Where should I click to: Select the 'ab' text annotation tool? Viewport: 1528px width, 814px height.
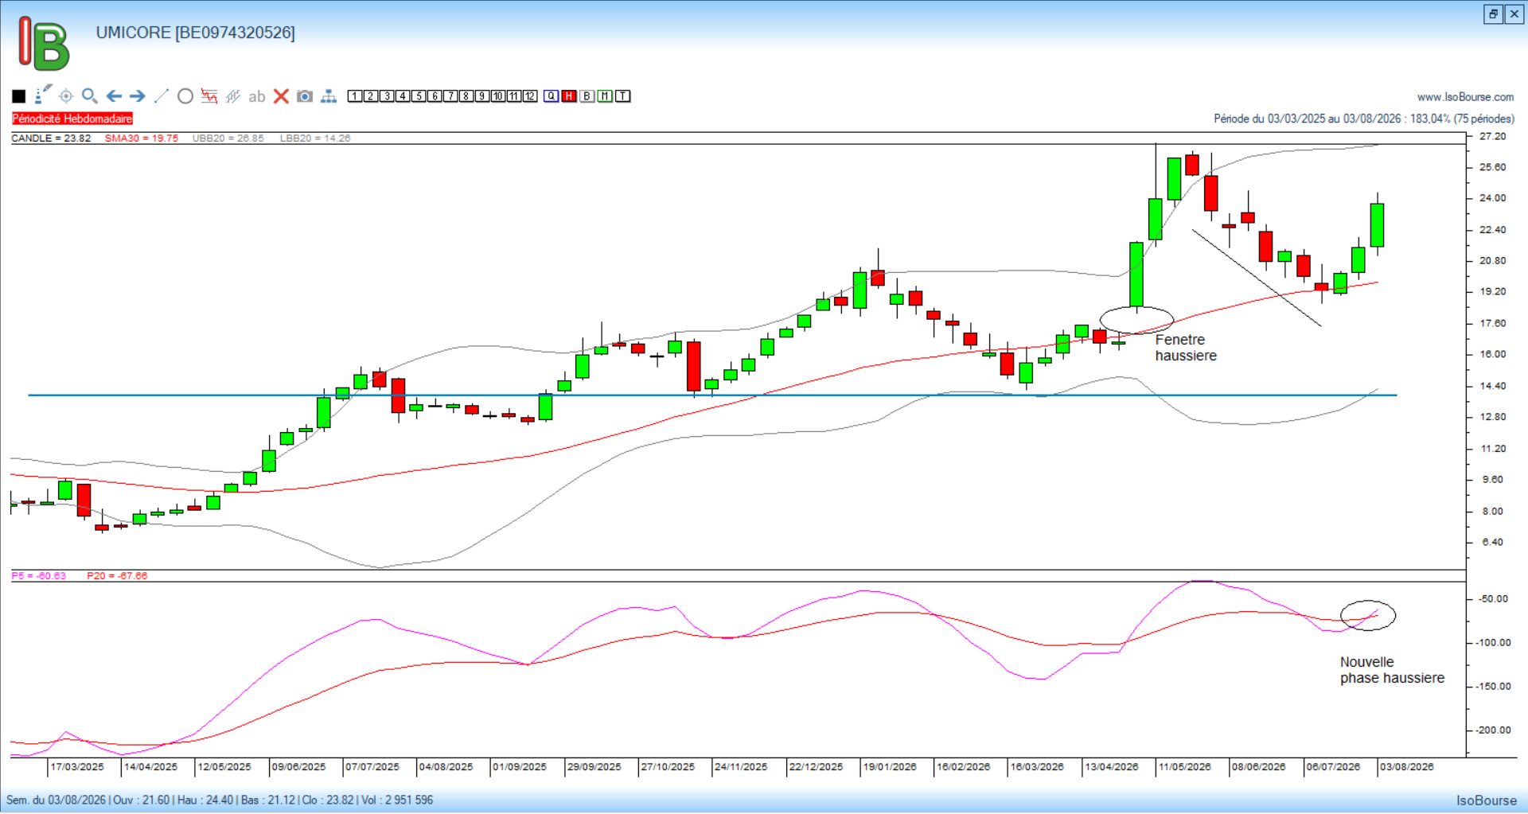click(x=256, y=97)
